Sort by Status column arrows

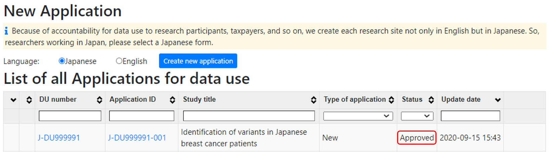[431, 100]
